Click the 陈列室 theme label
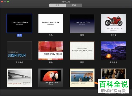Image resolution: width=132 pixels, height=96 pixels. point(114,35)
